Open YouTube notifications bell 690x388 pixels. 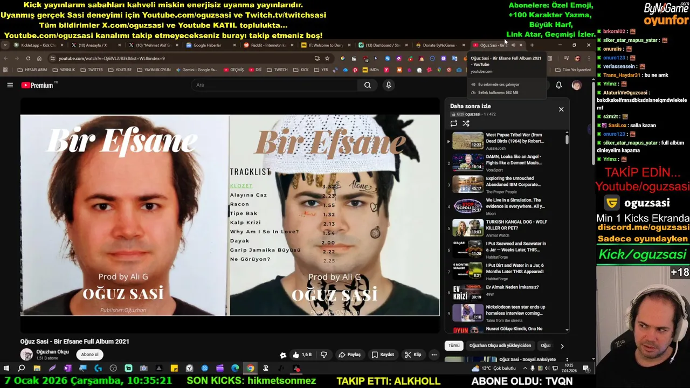(x=558, y=85)
